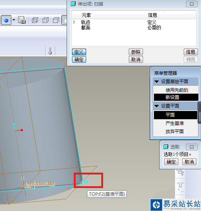Select the hidden line display cube icon
The width and height of the screenshot is (201, 211).
click(46, 20)
